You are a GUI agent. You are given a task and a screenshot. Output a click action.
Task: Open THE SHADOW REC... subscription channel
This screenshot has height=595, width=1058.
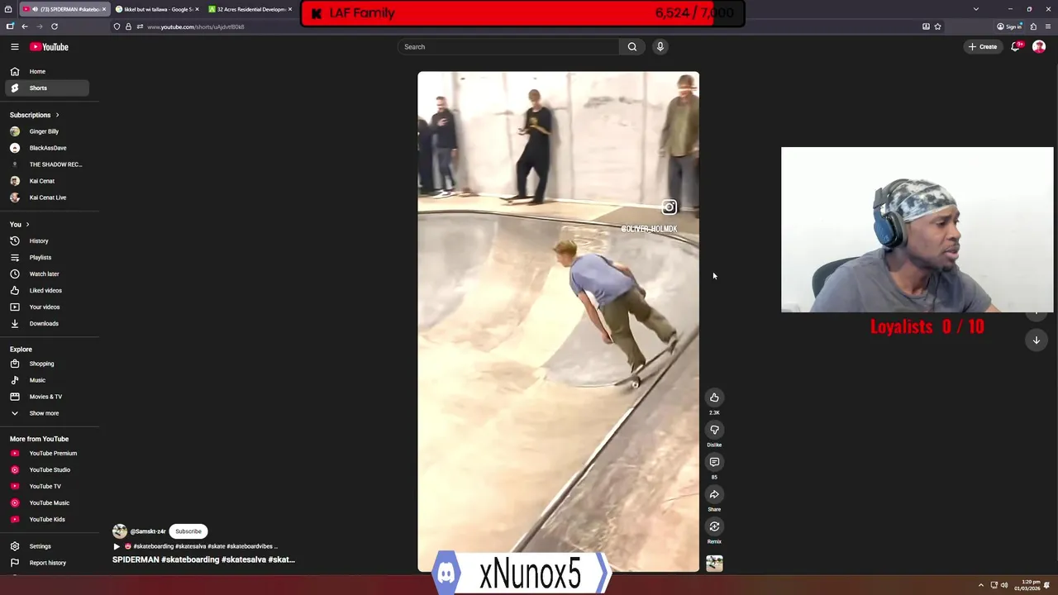(47, 164)
